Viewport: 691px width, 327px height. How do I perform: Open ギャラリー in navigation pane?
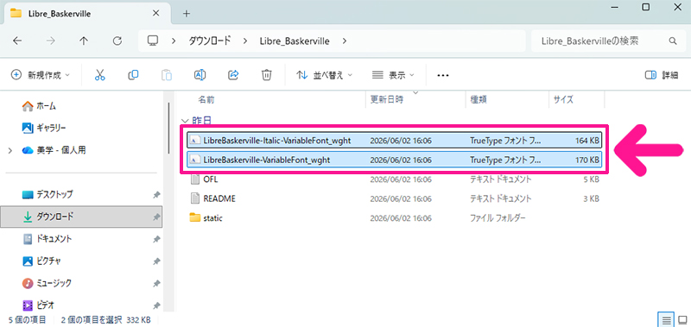(44, 128)
